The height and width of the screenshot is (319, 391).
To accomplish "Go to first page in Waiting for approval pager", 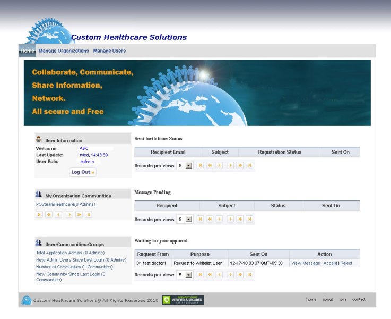I will pos(200,275).
